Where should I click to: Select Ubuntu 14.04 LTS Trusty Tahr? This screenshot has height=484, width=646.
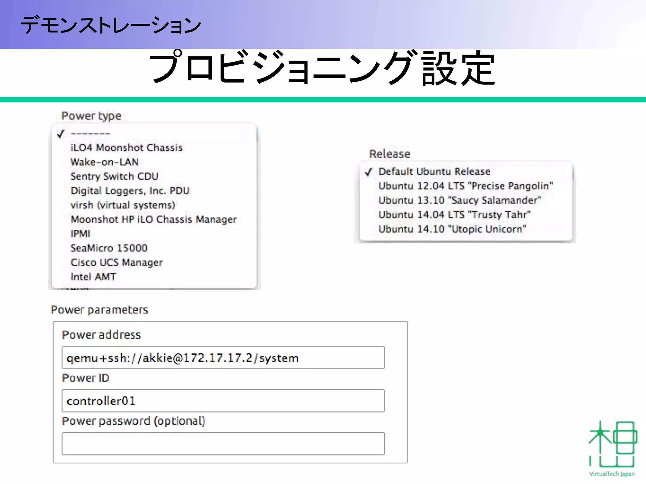tap(466, 215)
